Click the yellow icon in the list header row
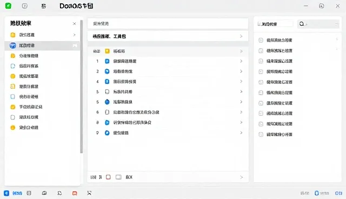Viewport: 346px width, 199px height. (x=107, y=51)
